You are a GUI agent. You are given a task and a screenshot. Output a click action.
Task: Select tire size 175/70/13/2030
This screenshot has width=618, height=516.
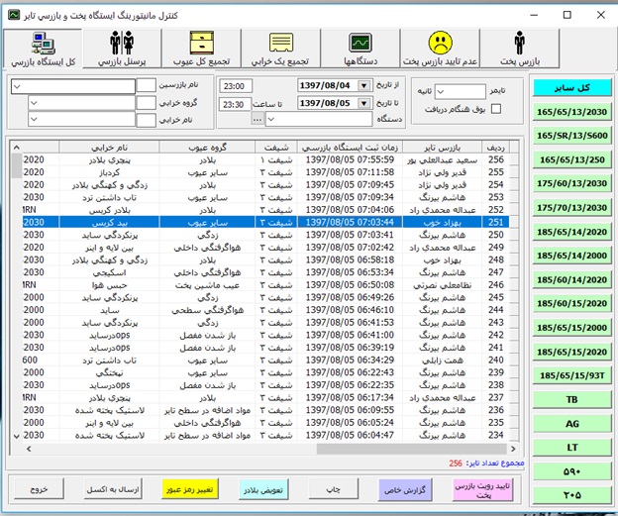[x=571, y=208]
